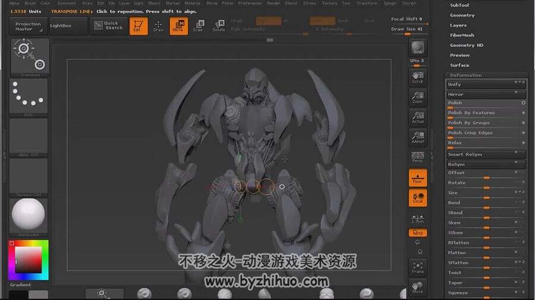The width and height of the screenshot is (535, 300).
Task: Expand the Preview section
Action: (460, 55)
